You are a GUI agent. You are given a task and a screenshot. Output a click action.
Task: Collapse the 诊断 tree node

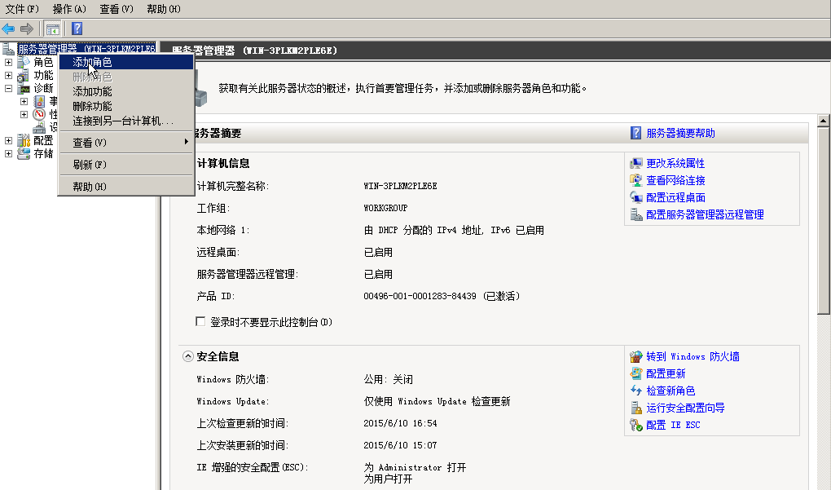(x=9, y=89)
